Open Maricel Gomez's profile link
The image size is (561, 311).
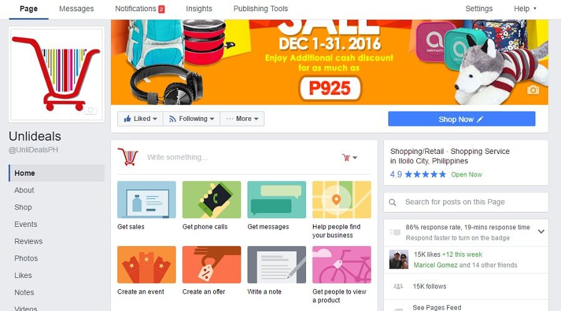[436, 265]
